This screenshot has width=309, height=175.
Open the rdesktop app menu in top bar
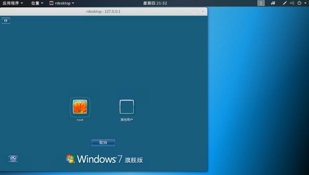point(62,3)
